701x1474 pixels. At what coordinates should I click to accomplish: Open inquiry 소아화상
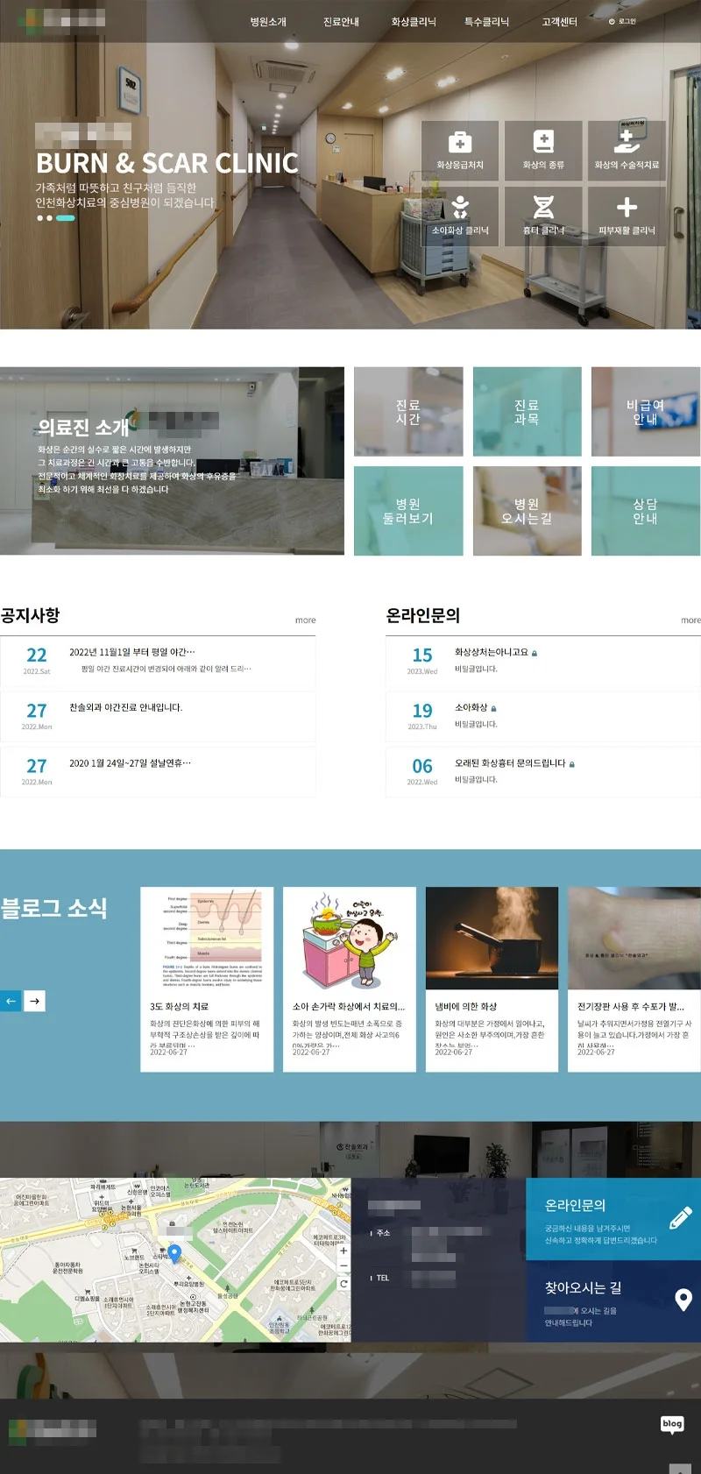point(471,707)
